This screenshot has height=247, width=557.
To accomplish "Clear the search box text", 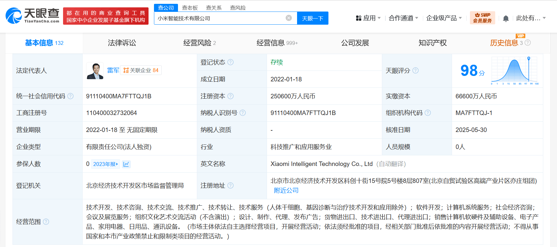I will pos(289,18).
